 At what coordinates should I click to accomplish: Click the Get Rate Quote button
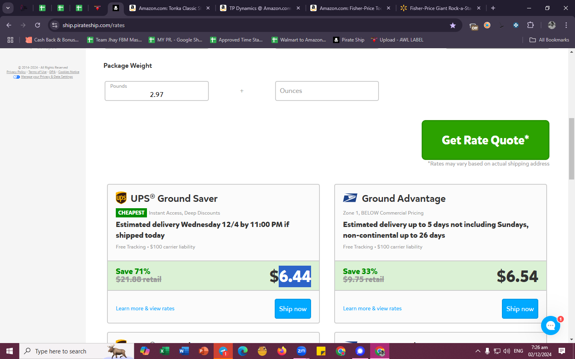coord(486,140)
